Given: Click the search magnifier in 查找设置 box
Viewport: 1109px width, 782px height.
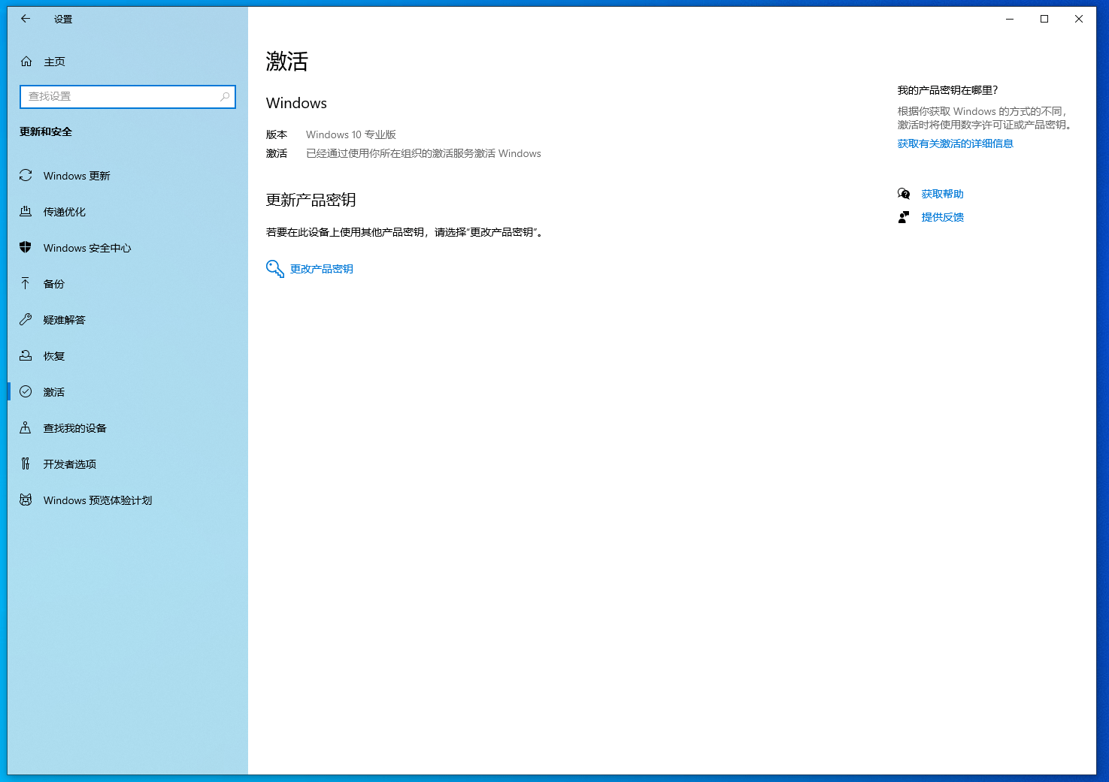Looking at the screenshot, I should tap(224, 96).
